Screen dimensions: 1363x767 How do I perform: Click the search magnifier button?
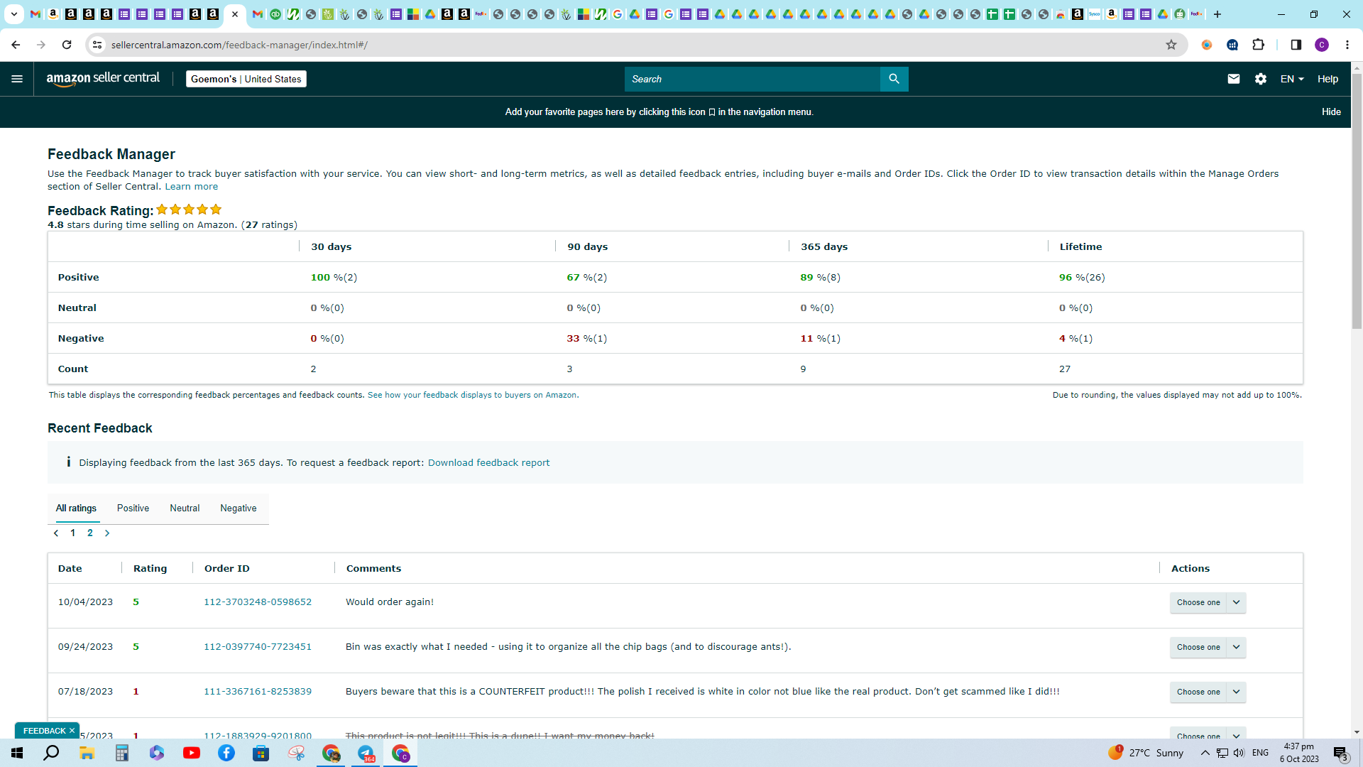pos(894,79)
